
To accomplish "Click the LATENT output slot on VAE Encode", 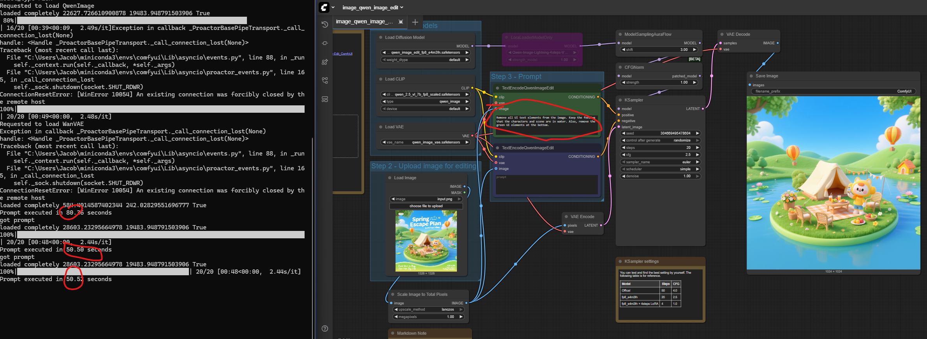I will [601, 225].
